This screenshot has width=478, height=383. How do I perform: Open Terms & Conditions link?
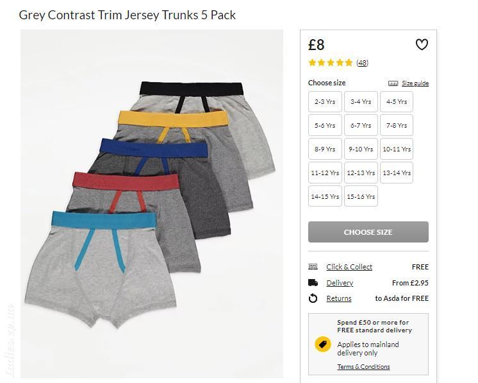tap(363, 366)
